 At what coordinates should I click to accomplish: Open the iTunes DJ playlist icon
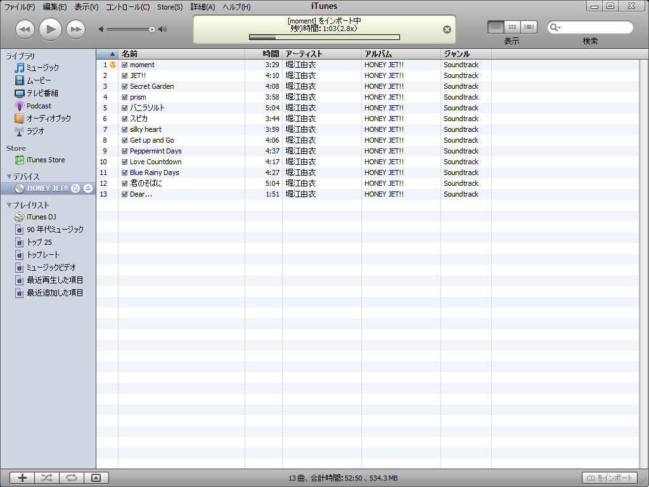point(20,217)
